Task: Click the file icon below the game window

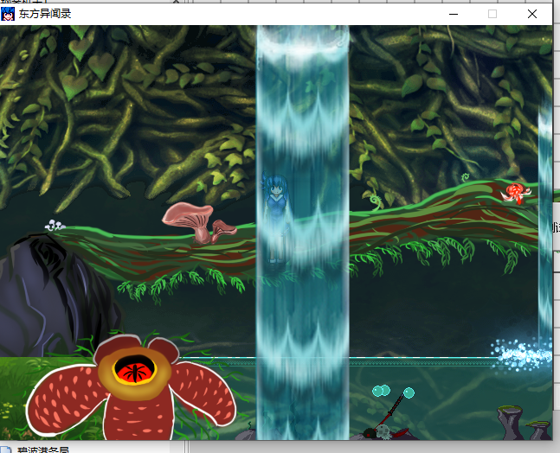Action: (6, 449)
